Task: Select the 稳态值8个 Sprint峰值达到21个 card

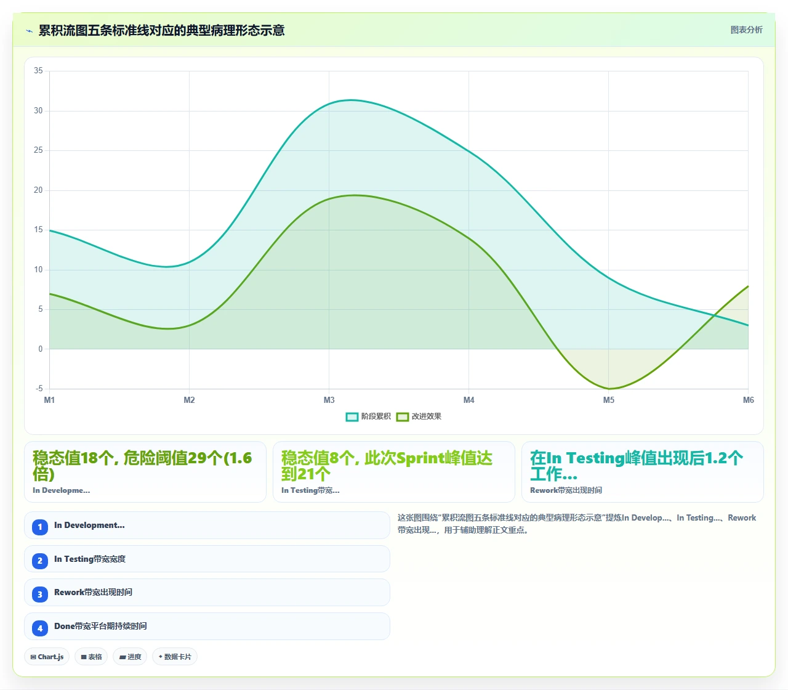Action: pyautogui.click(x=394, y=472)
